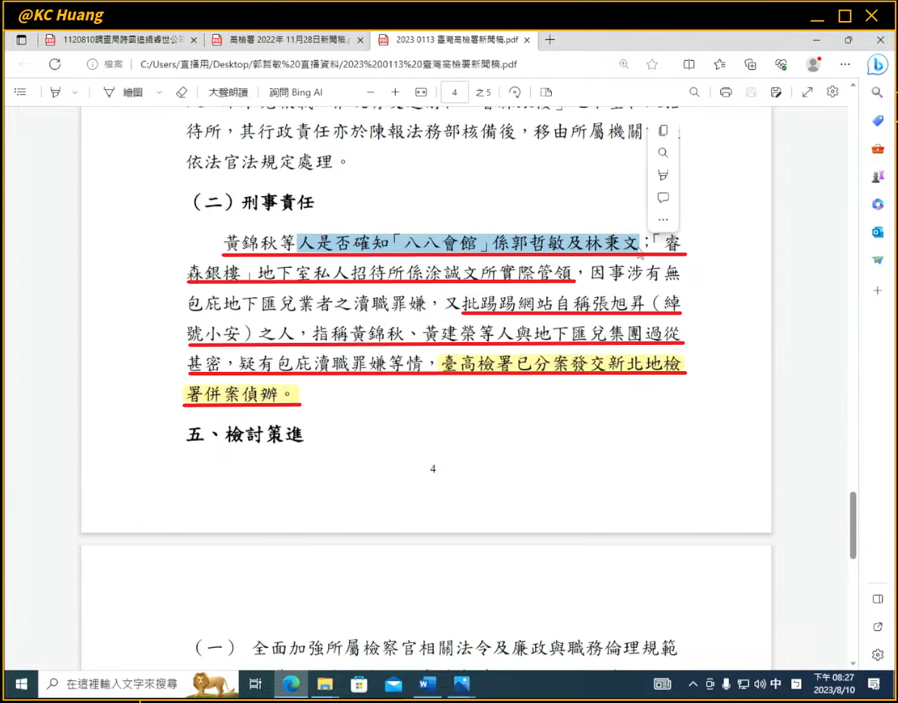This screenshot has width=898, height=703.
Task: Enter full screen PDF view
Action: [807, 92]
